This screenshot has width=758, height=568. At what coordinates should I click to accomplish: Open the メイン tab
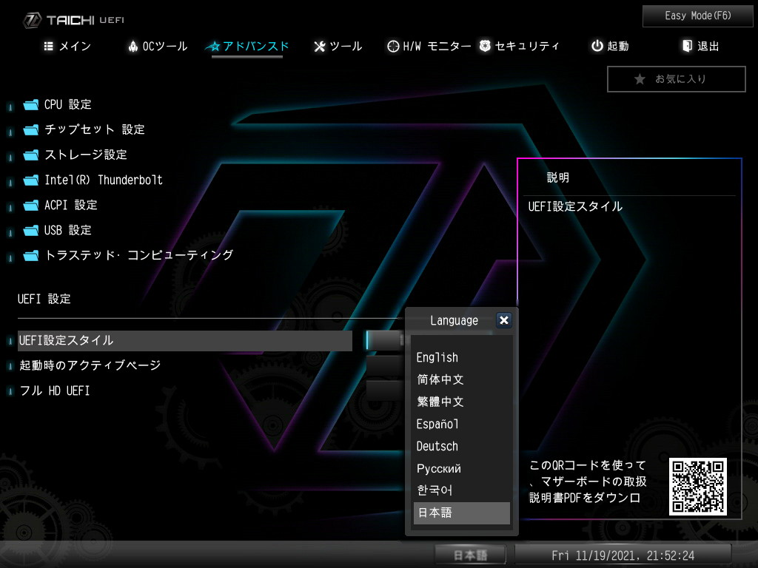tap(67, 47)
